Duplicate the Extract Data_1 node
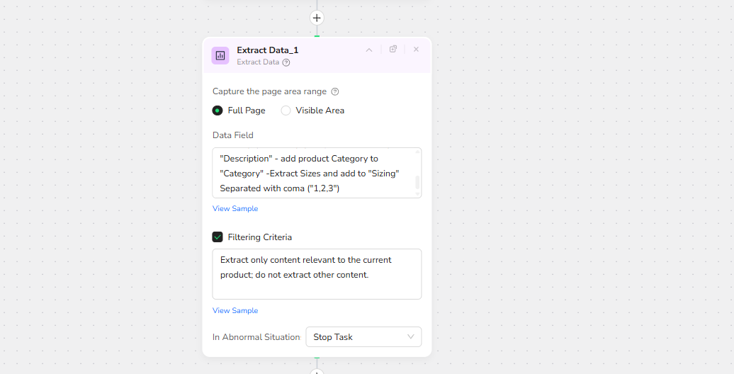 click(393, 50)
